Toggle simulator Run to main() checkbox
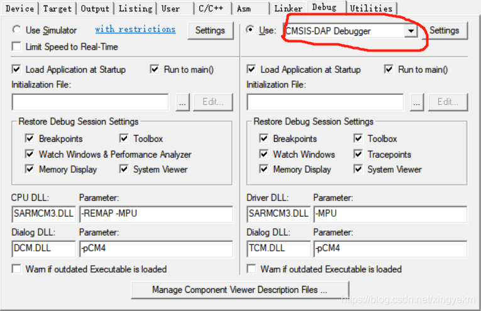This screenshot has height=311, width=481. [x=155, y=69]
